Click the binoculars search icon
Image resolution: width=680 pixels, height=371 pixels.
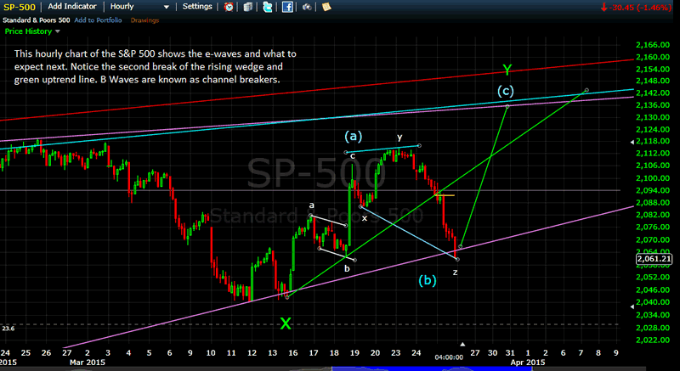(307, 7)
